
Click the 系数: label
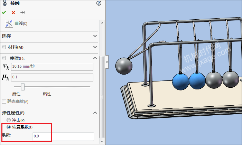coord(7,135)
